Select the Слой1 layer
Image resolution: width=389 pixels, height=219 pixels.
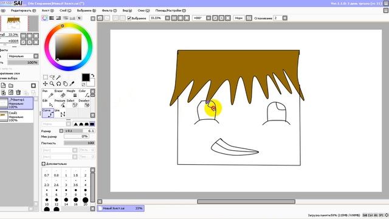coord(16,116)
